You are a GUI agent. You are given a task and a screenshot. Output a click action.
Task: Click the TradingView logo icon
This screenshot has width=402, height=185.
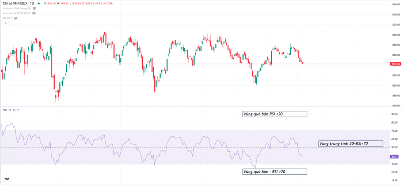coord(7,179)
